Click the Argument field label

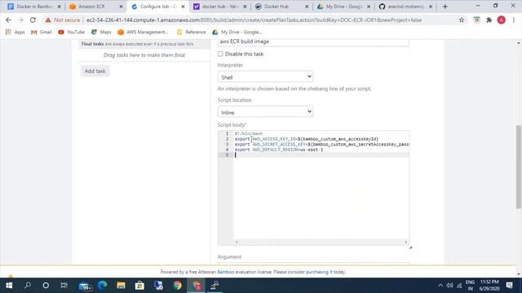click(x=229, y=257)
